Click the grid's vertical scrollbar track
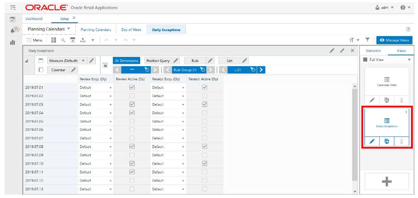 [x=355, y=138]
